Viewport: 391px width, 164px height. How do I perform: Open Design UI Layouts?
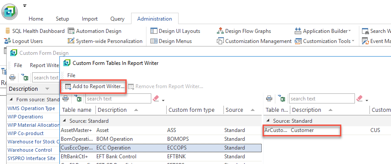(x=175, y=31)
